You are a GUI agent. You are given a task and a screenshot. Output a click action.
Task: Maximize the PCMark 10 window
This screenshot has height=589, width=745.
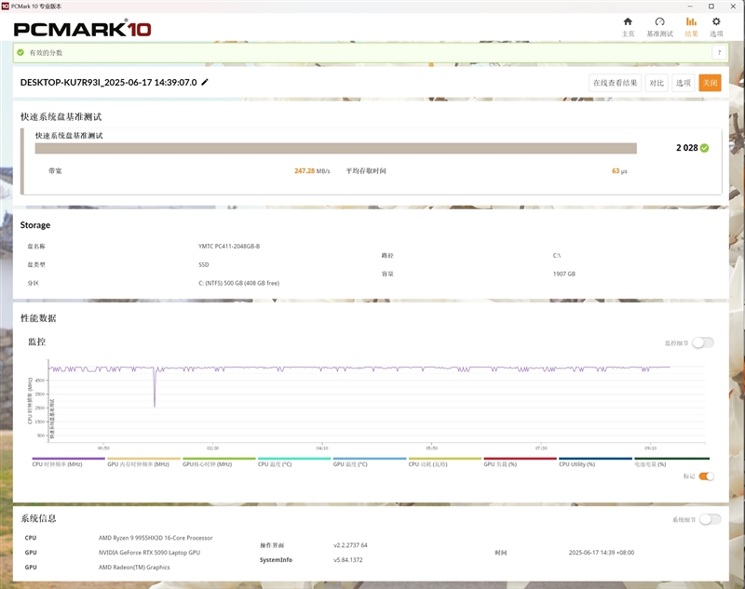[711, 7]
